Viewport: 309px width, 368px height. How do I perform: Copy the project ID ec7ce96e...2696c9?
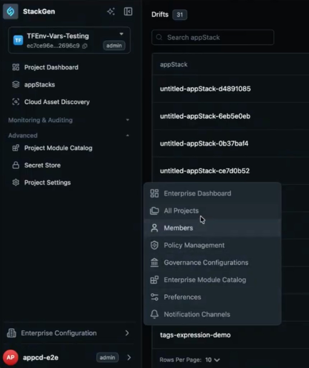click(85, 46)
